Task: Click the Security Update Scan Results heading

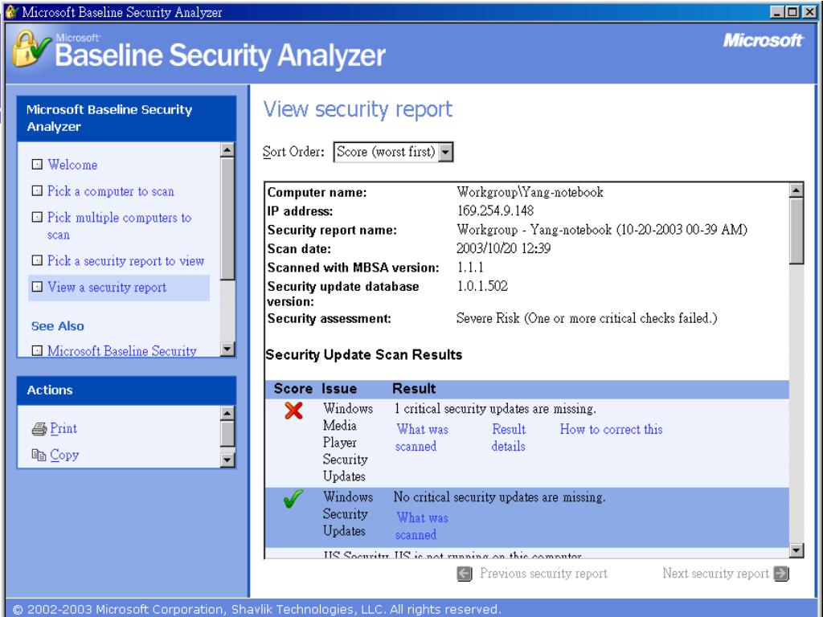Action: (364, 355)
